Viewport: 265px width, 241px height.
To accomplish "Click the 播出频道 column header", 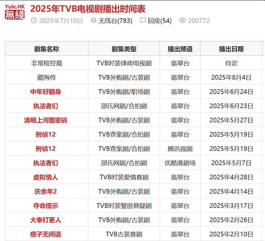I will 180,49.
